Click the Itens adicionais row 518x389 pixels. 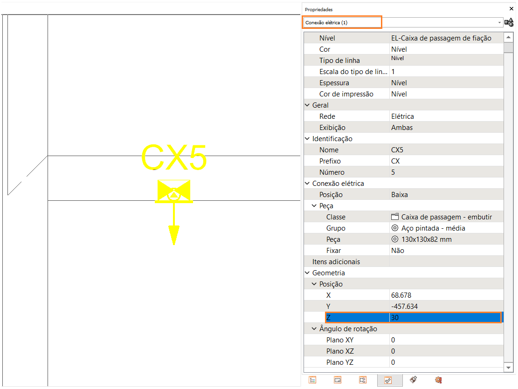404,262
